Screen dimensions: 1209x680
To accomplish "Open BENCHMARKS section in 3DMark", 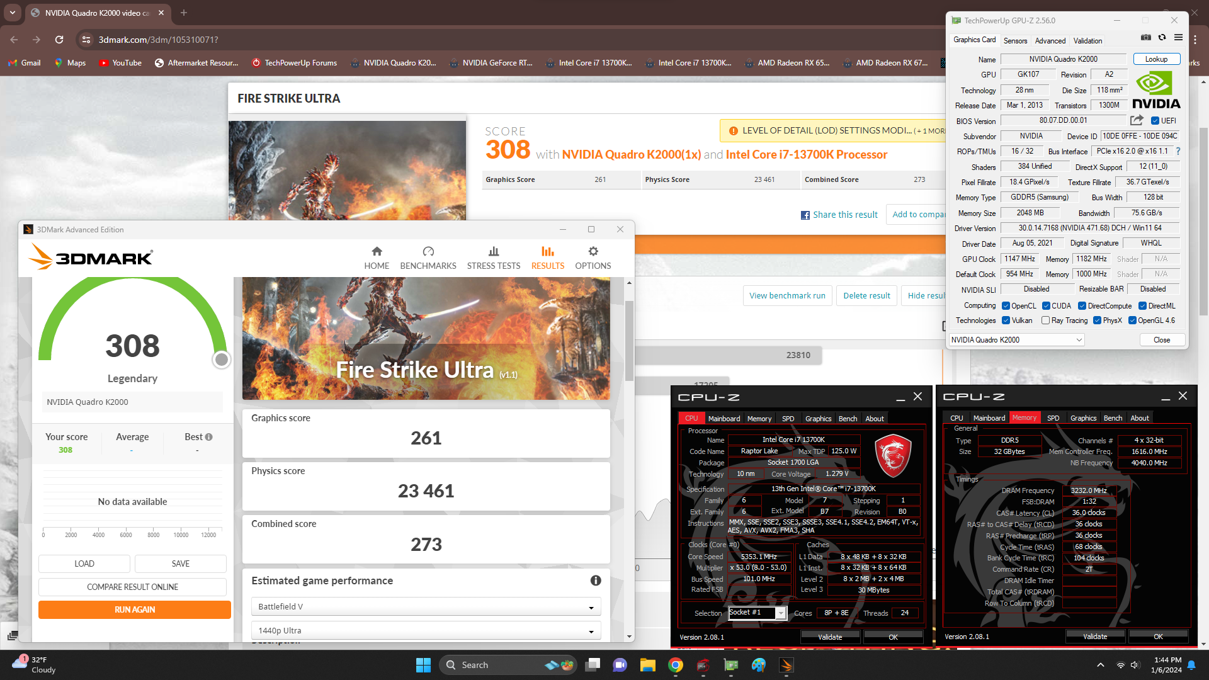I will [428, 258].
